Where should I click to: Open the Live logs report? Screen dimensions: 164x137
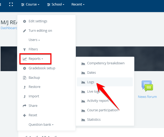pyautogui.click(x=93, y=92)
